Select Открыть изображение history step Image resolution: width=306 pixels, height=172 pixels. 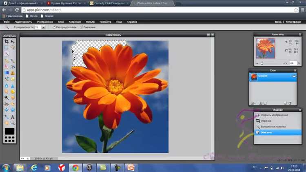click(x=278, y=115)
